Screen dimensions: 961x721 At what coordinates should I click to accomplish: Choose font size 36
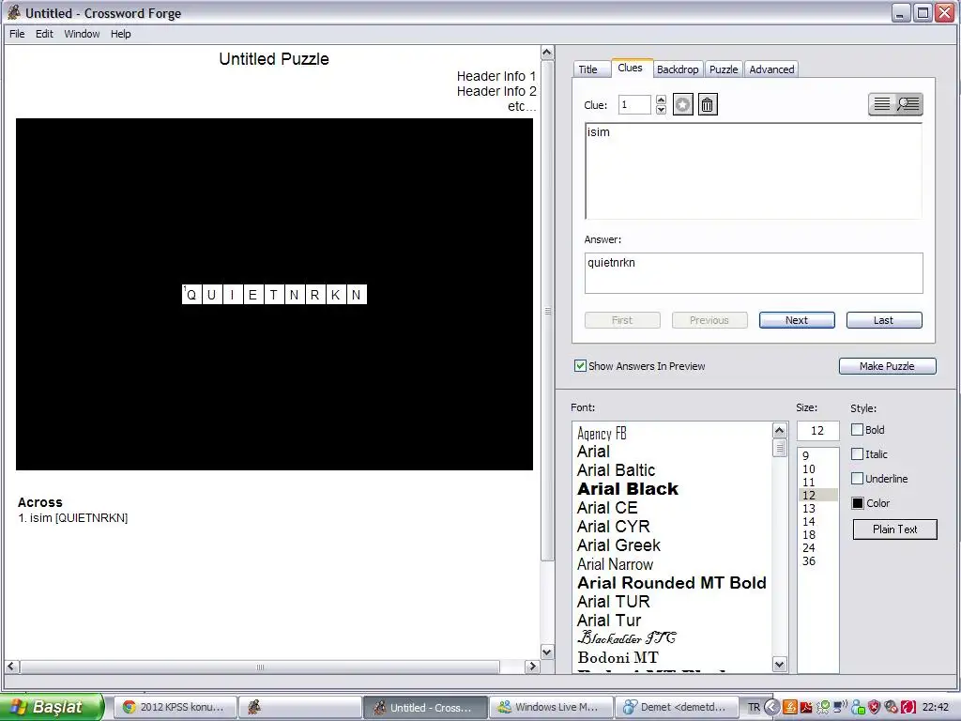point(809,561)
